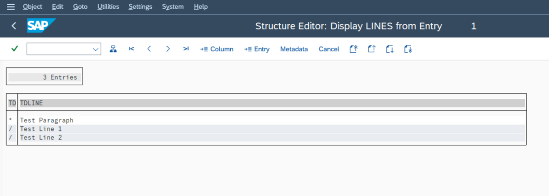Jump to the first entry icon
Screen dimensions: 549x196
point(131,49)
